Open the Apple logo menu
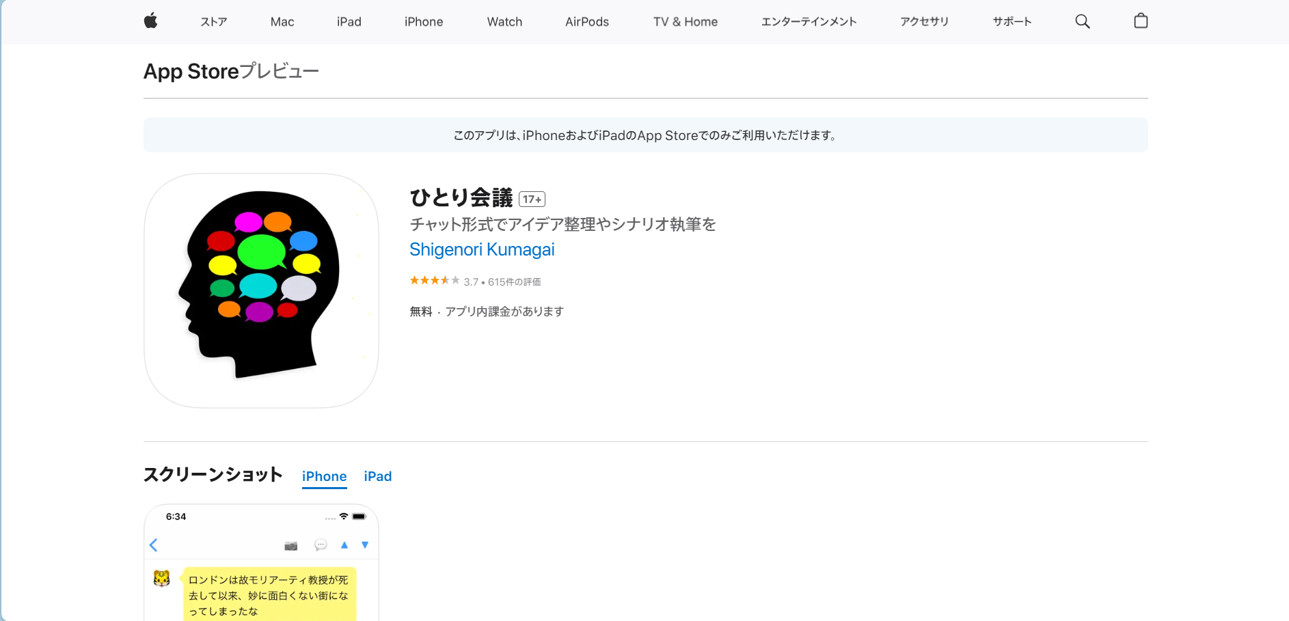Image resolution: width=1289 pixels, height=621 pixels. (150, 21)
